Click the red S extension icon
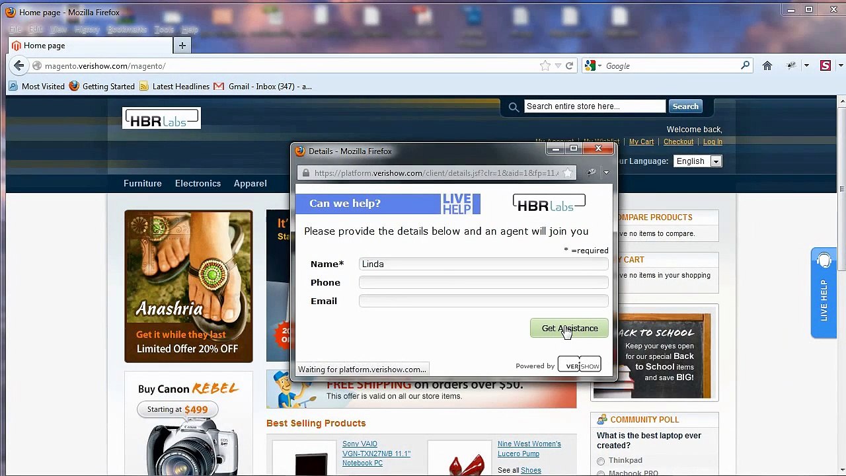Screen dimensions: 846x476 826,65
